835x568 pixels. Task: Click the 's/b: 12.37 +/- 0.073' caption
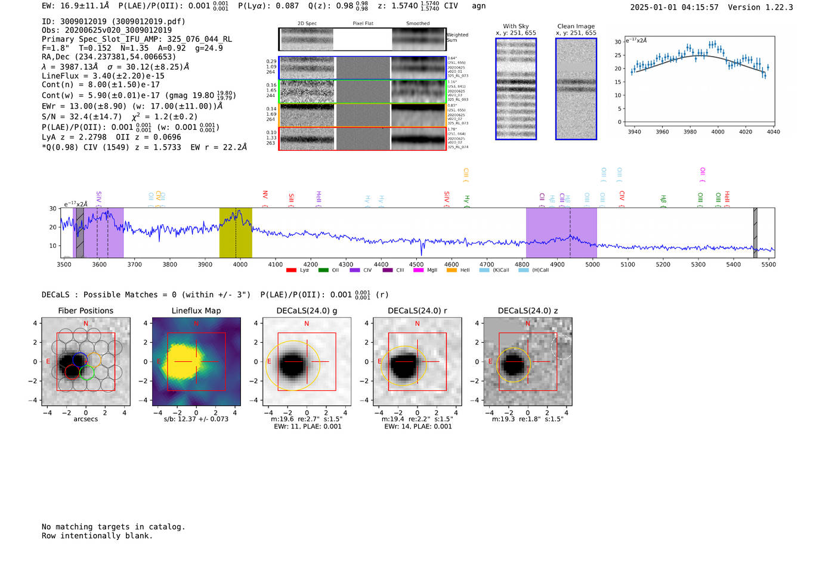196,419
